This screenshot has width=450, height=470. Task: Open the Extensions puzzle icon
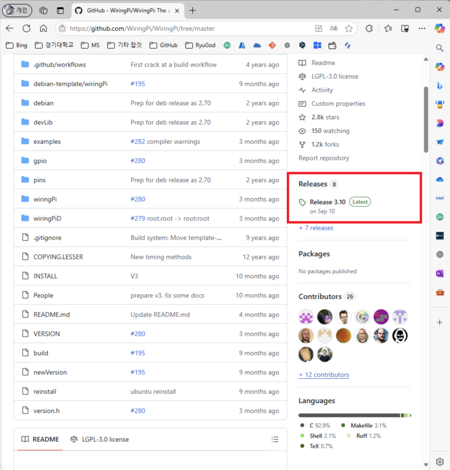pyautogui.click(x=369, y=29)
